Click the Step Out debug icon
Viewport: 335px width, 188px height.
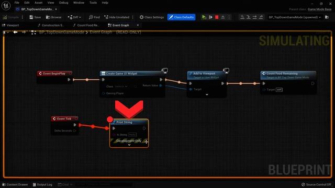point(261,17)
